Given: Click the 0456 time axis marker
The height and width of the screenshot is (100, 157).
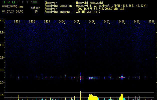Looking at the screenshot, I should pyautogui.click(x=92, y=21).
